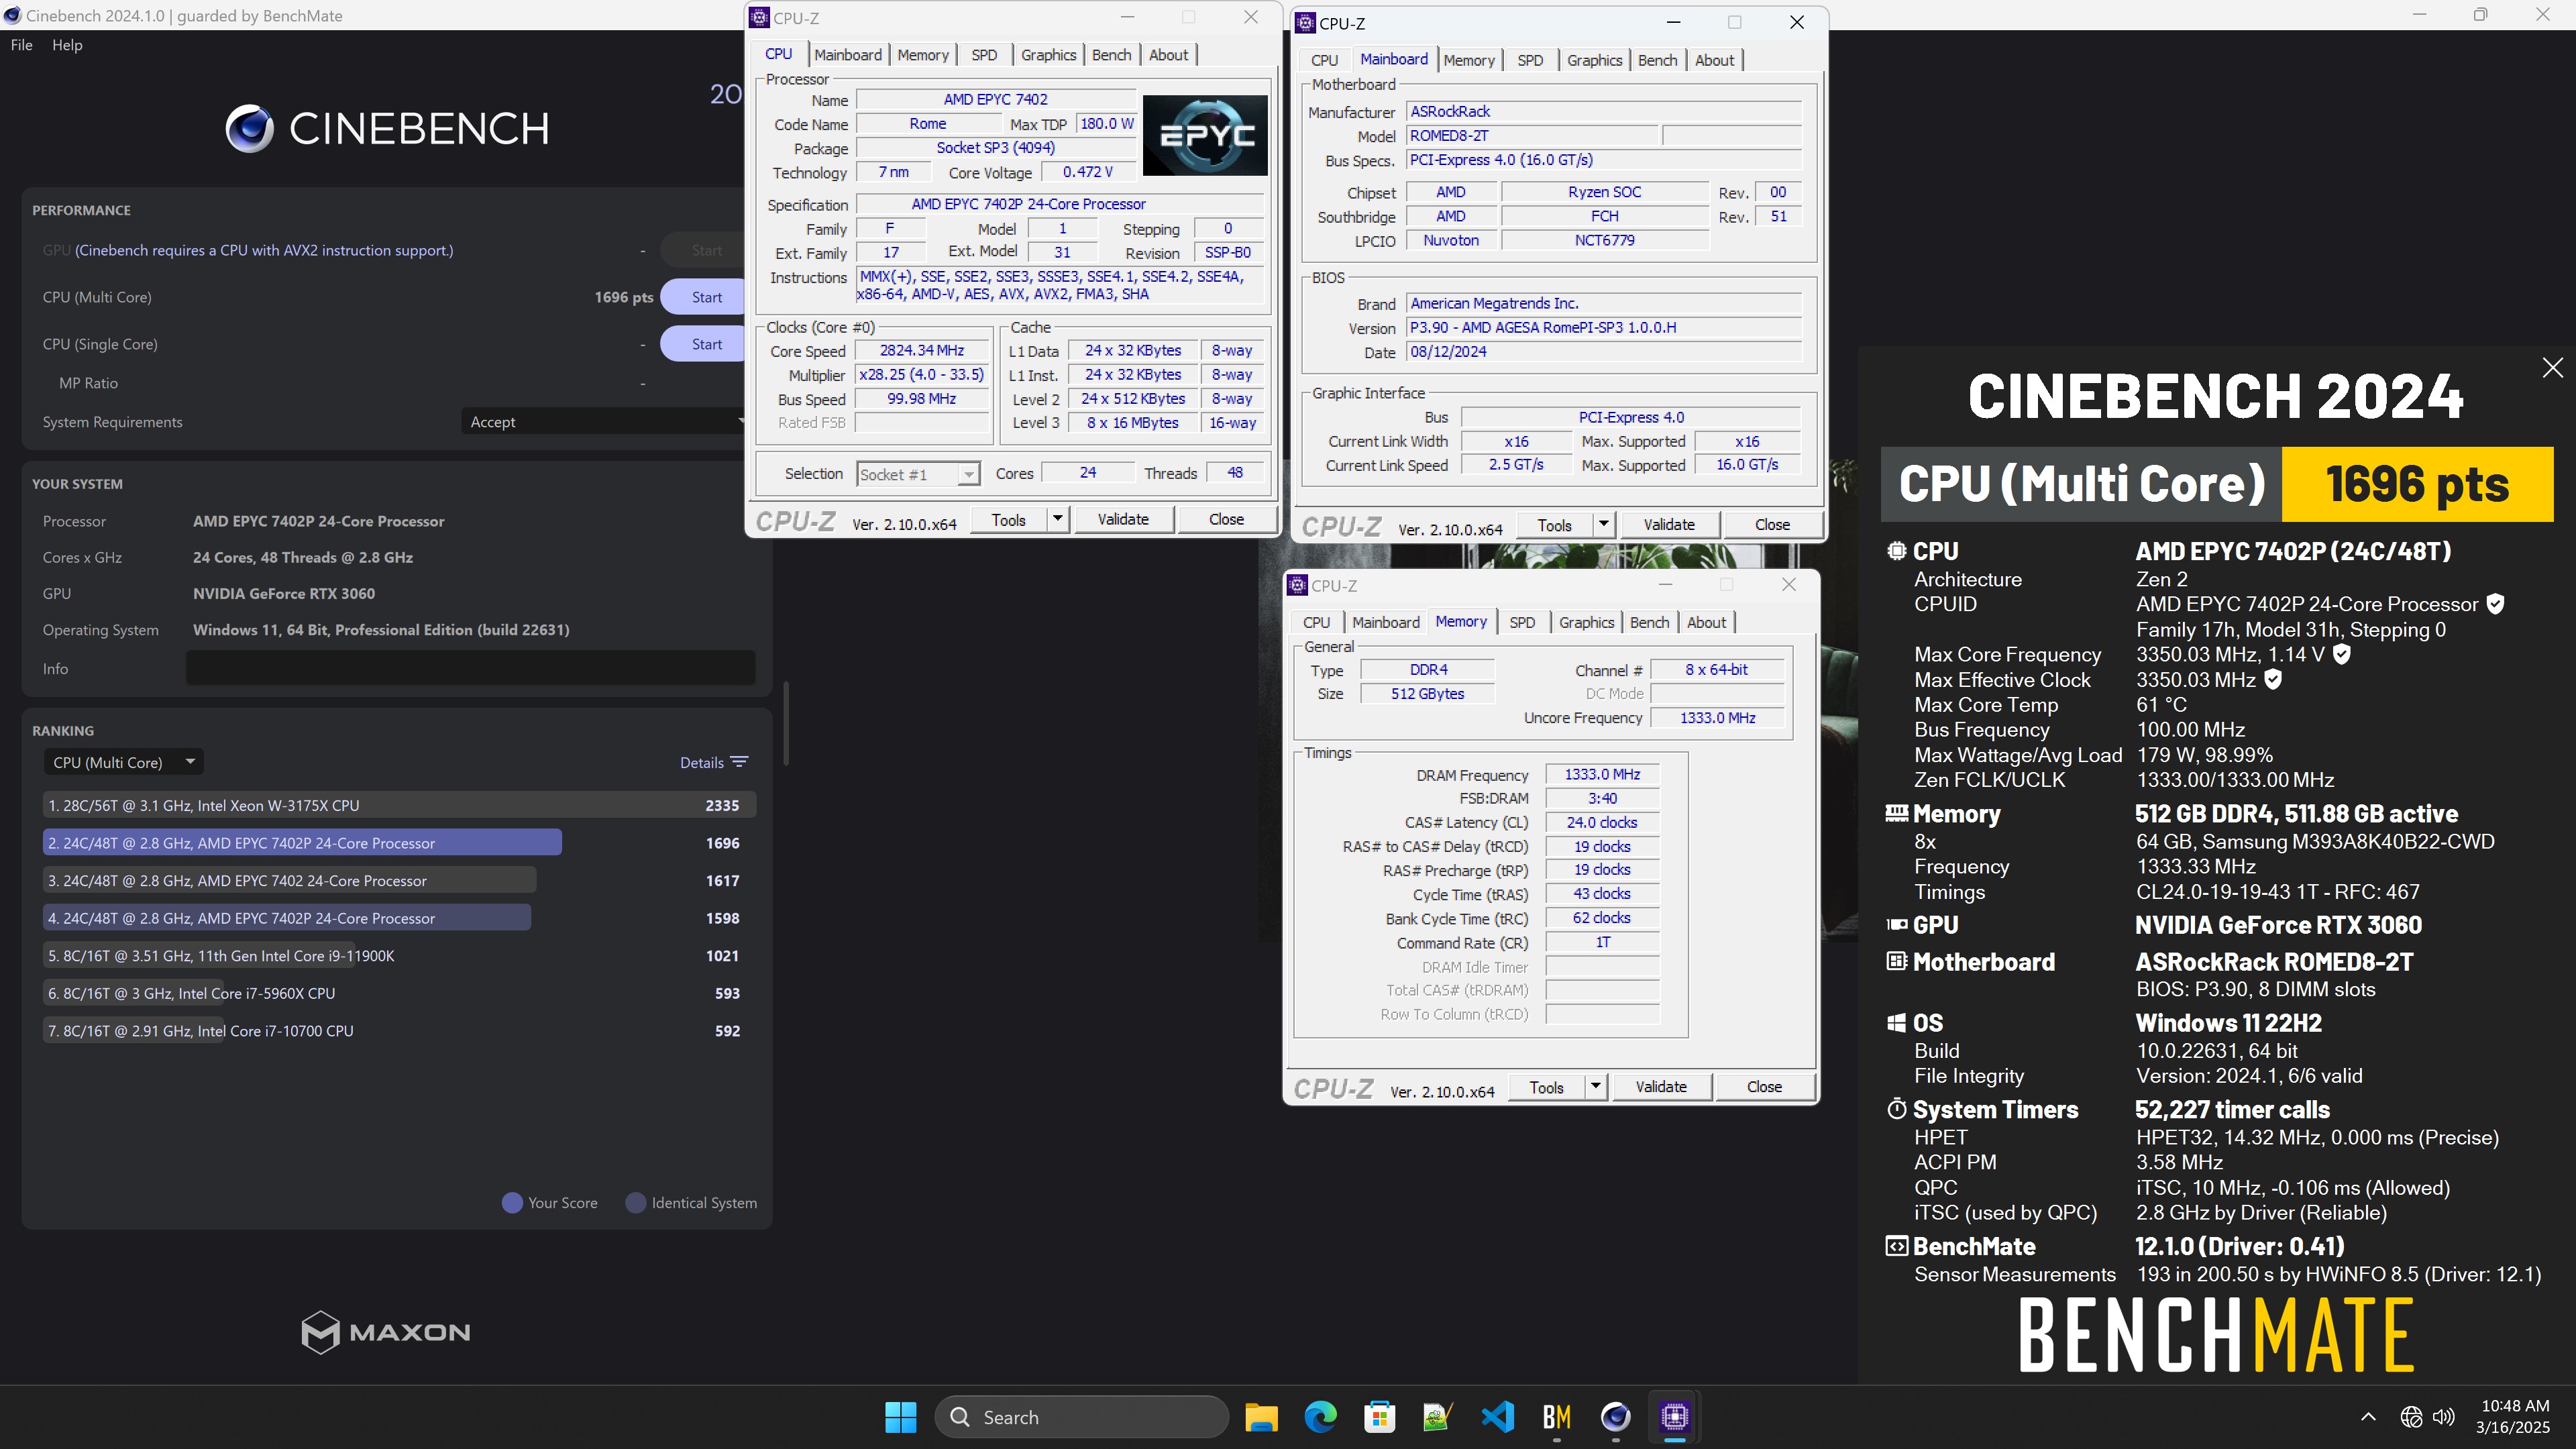This screenshot has height=1449, width=2576.
Task: Switch to SPD tab in CPU window
Action: 984,55
